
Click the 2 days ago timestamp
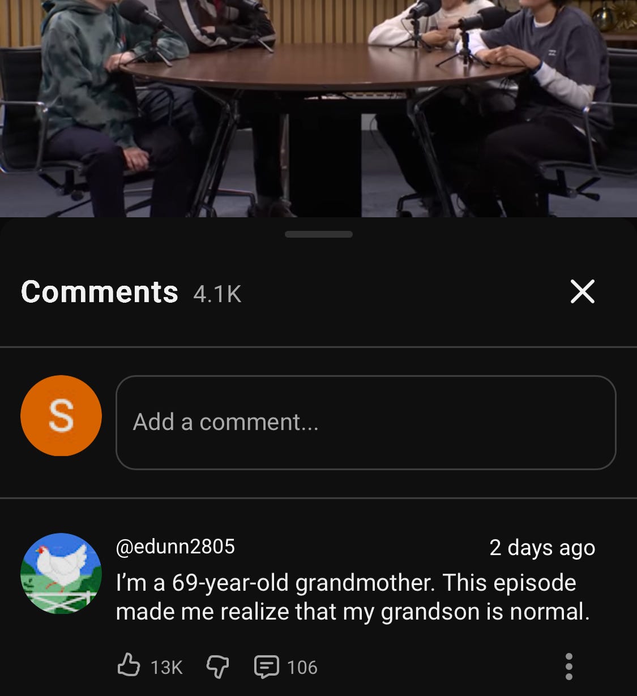(542, 547)
